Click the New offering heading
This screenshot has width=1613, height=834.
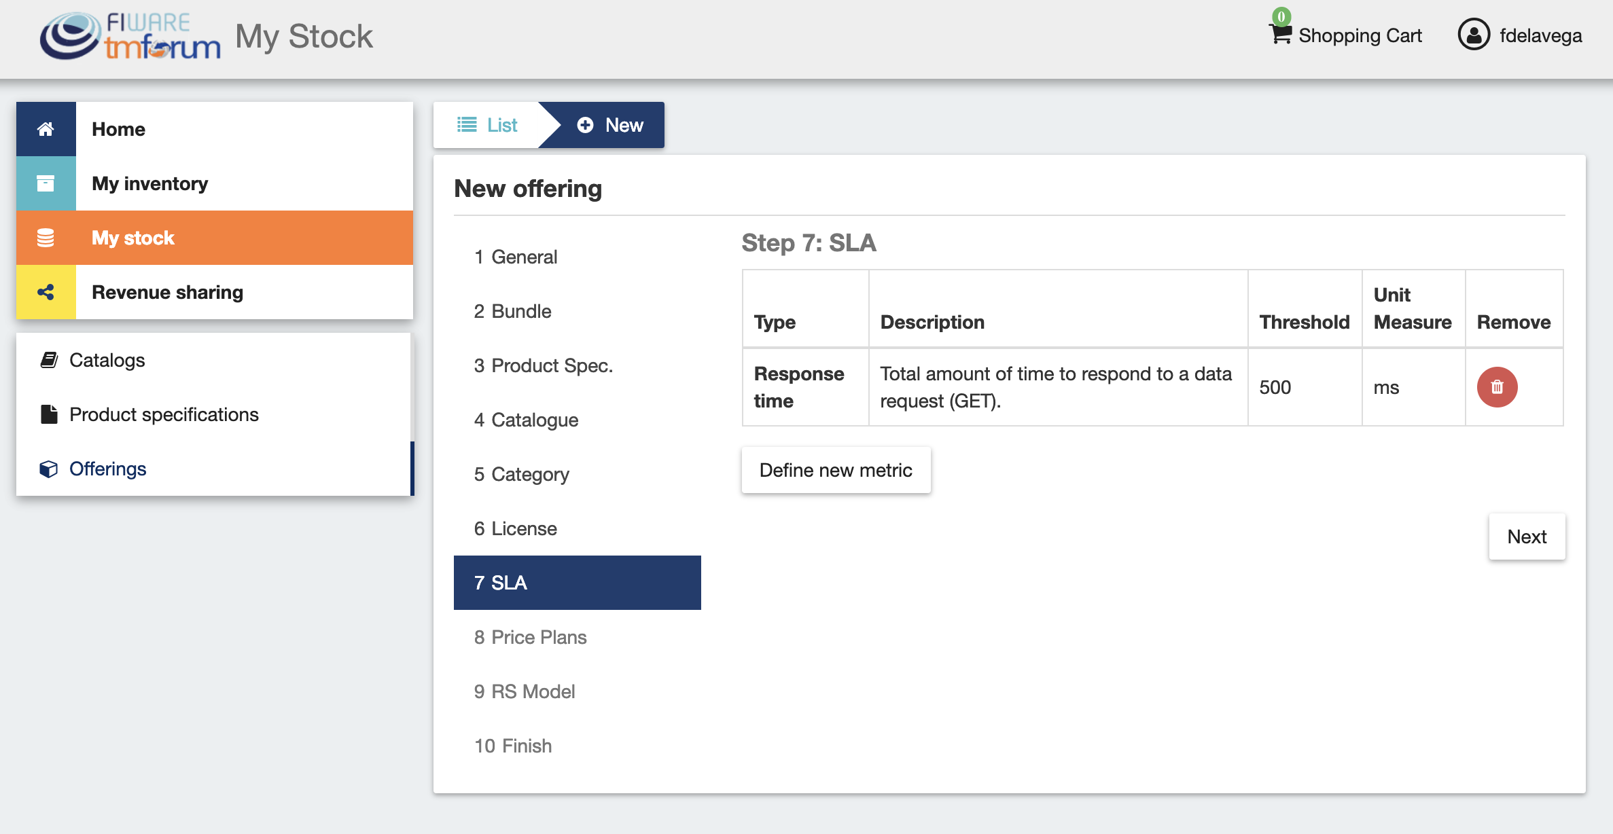pyautogui.click(x=528, y=188)
